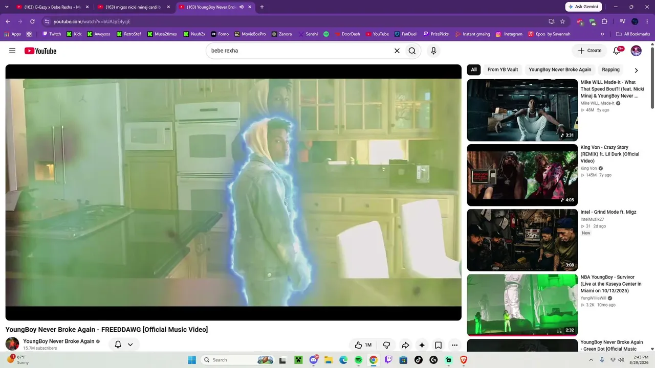
Task: Mute the YoungBoy tab audio icon
Action: (x=241, y=7)
